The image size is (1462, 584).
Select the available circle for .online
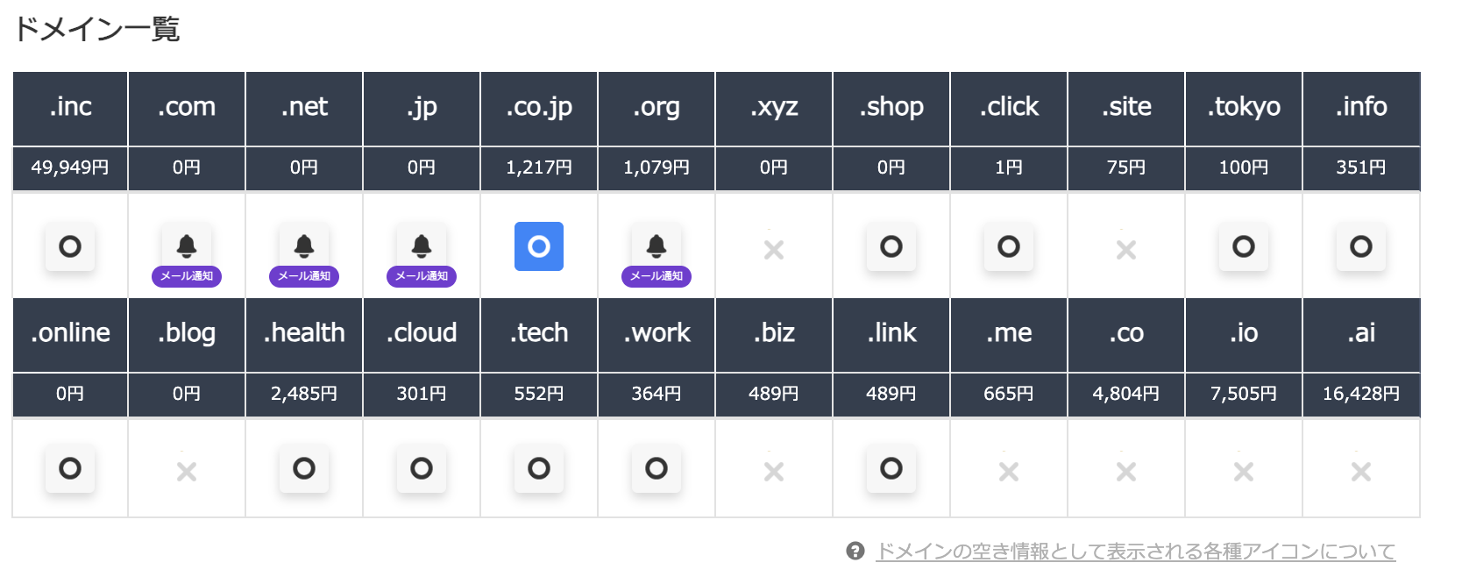pos(70,468)
